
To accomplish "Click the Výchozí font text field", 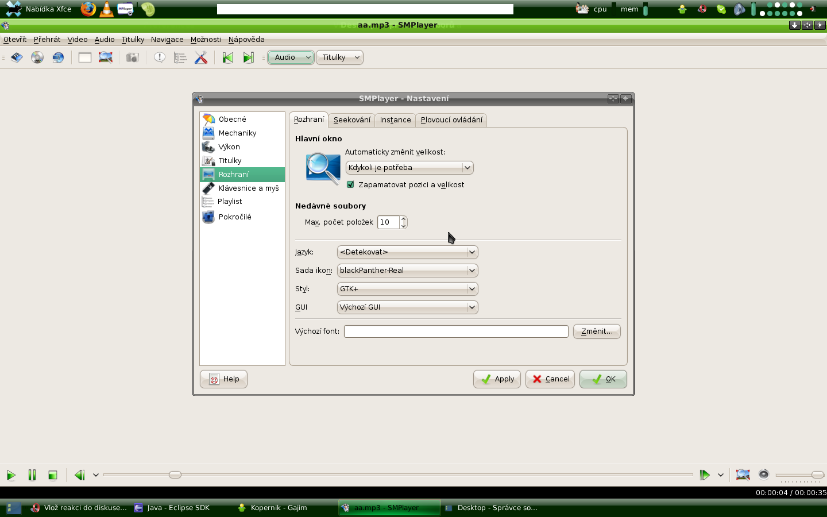I will click(x=456, y=331).
